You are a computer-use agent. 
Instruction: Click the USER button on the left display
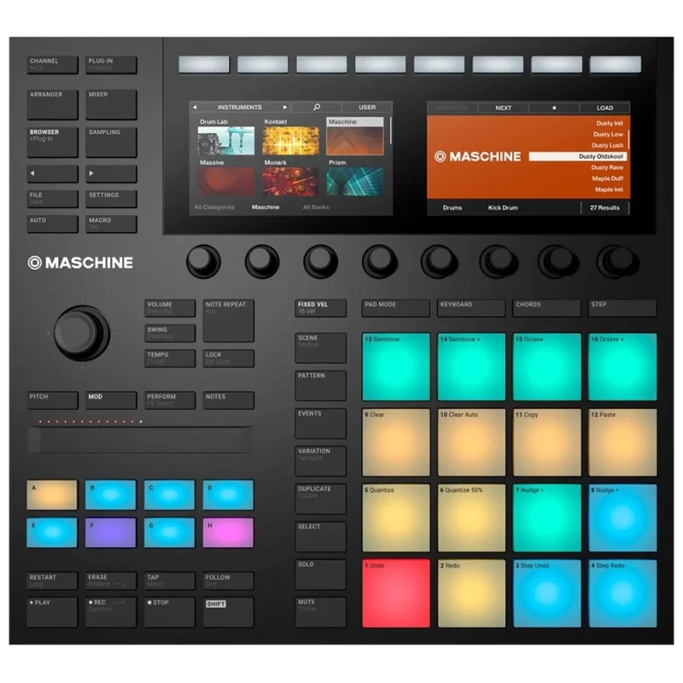(x=367, y=108)
